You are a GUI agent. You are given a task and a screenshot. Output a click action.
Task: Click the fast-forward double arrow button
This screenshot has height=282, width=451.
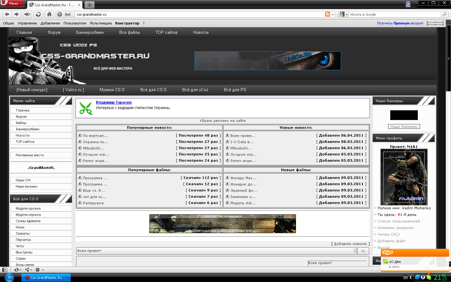click(28, 14)
